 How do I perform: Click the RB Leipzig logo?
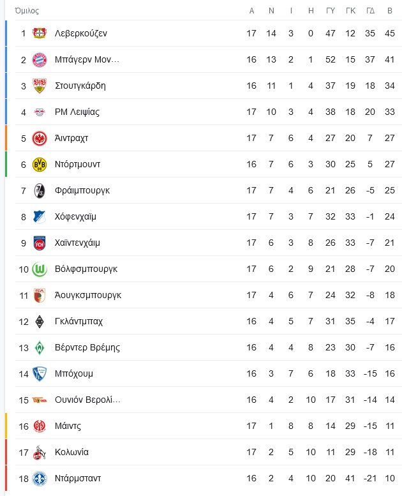tap(40, 112)
